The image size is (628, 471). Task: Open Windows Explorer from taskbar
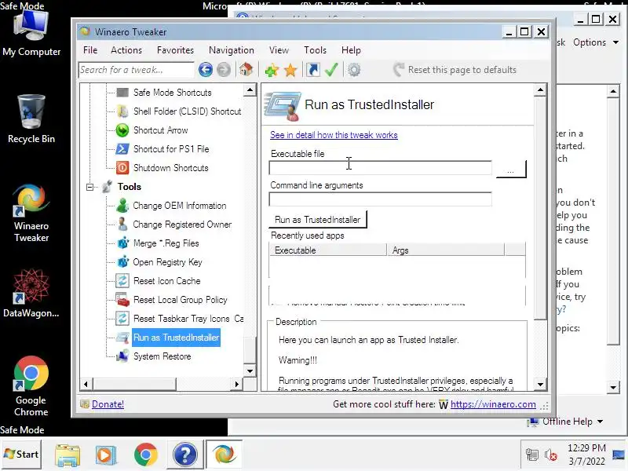pyautogui.click(x=68, y=455)
